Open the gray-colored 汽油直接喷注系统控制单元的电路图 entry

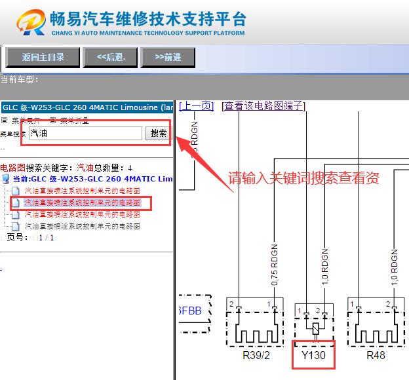point(83,226)
